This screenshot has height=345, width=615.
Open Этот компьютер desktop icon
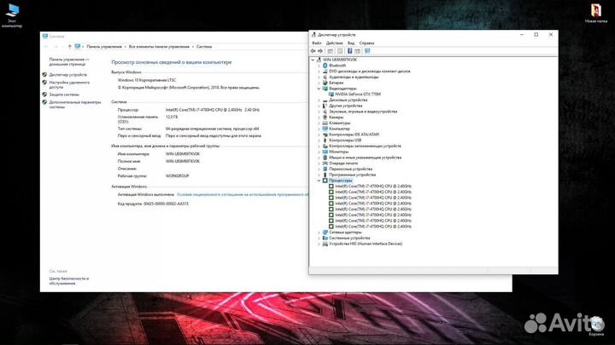pyautogui.click(x=12, y=15)
